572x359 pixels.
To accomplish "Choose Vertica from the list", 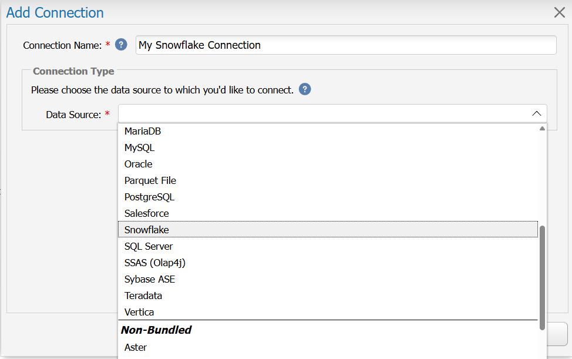I will 328,312.
